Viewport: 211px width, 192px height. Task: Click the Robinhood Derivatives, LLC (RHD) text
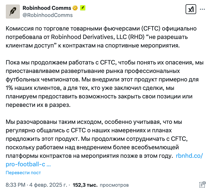point(98,37)
